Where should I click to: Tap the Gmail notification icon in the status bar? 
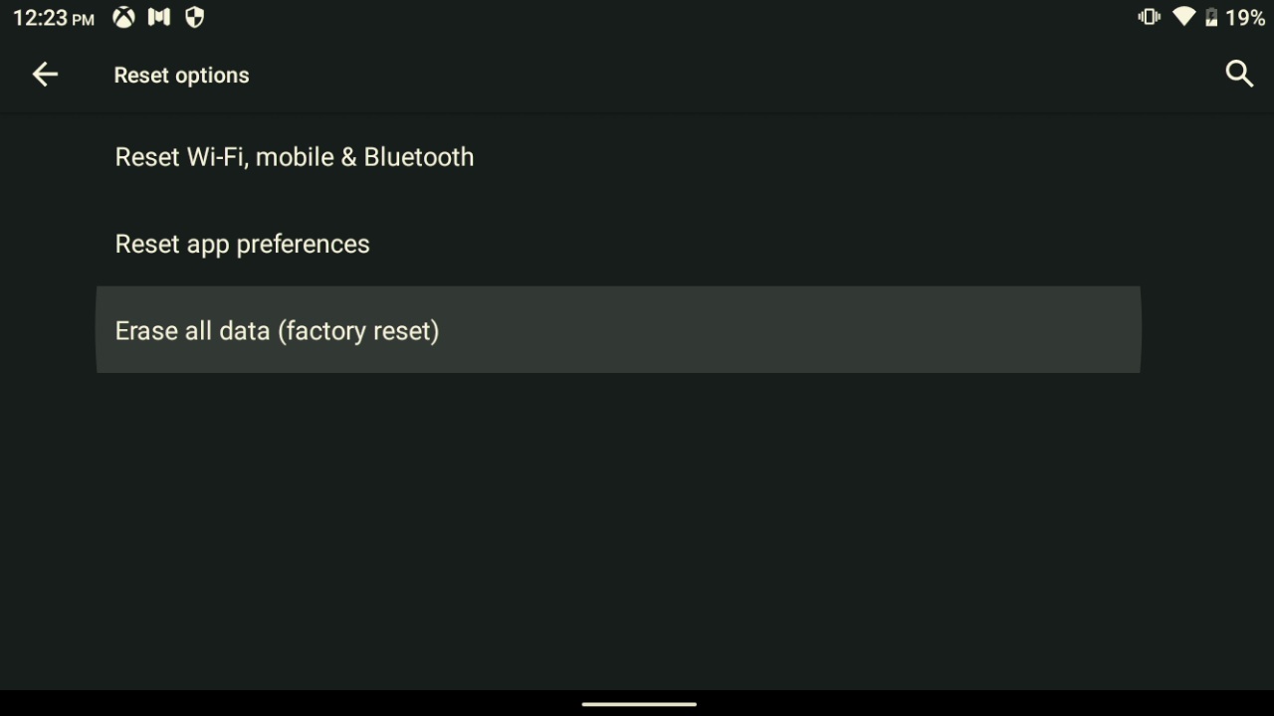click(158, 16)
